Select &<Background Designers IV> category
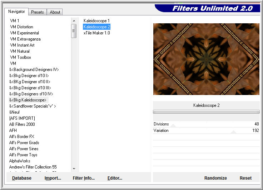Viewport: 263px width, 190px height. click(34, 70)
